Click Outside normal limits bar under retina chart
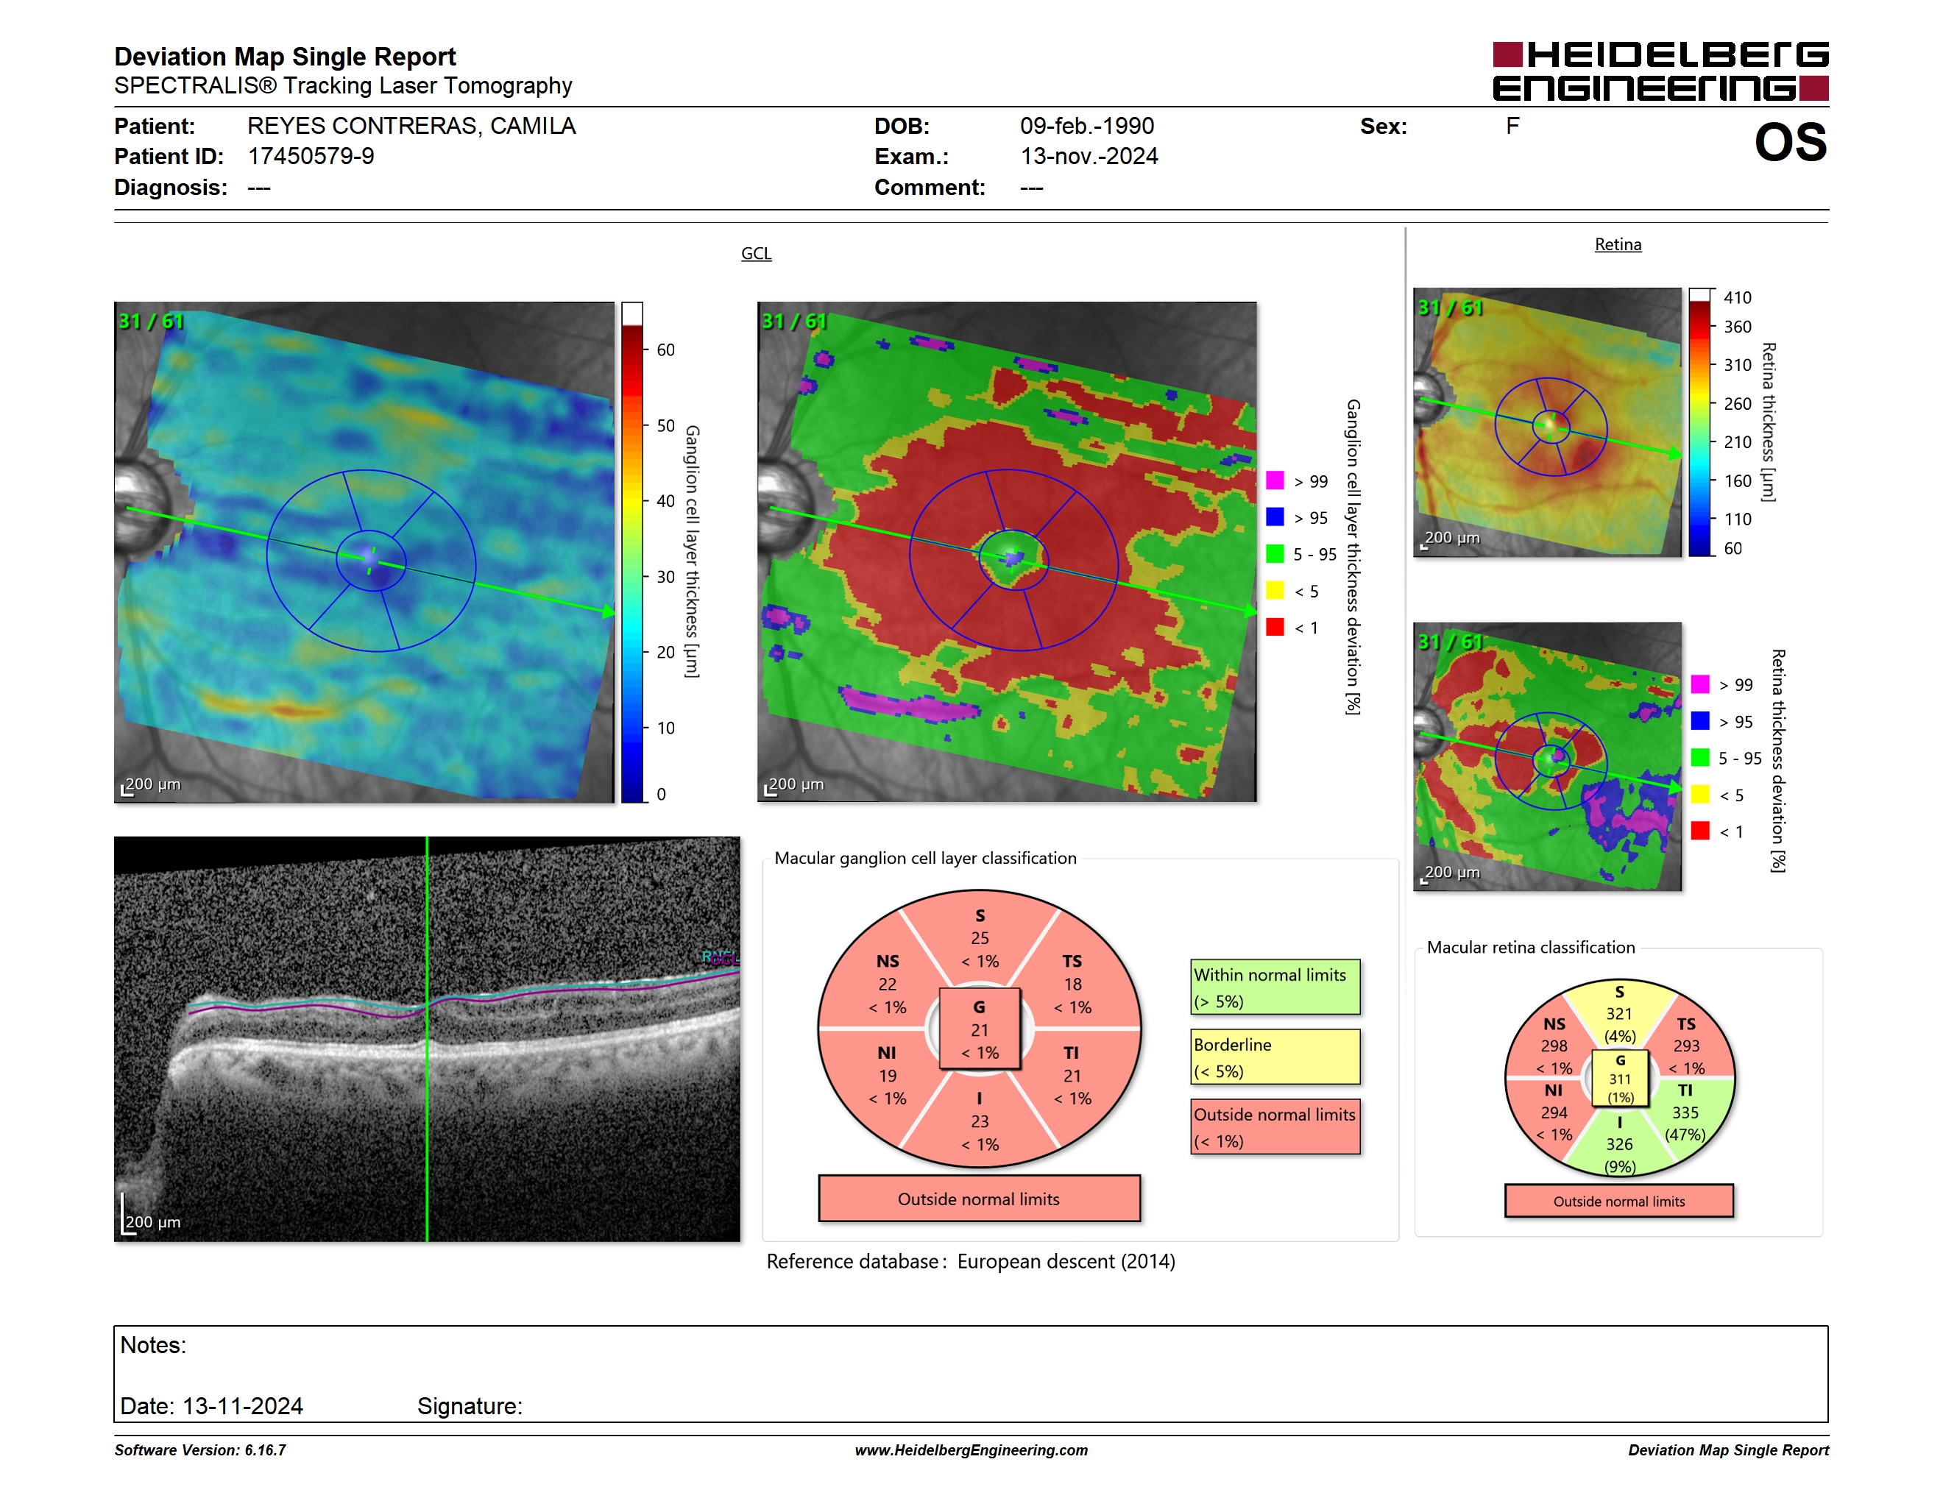This screenshot has height=1501, width=1943. coord(1619,1202)
